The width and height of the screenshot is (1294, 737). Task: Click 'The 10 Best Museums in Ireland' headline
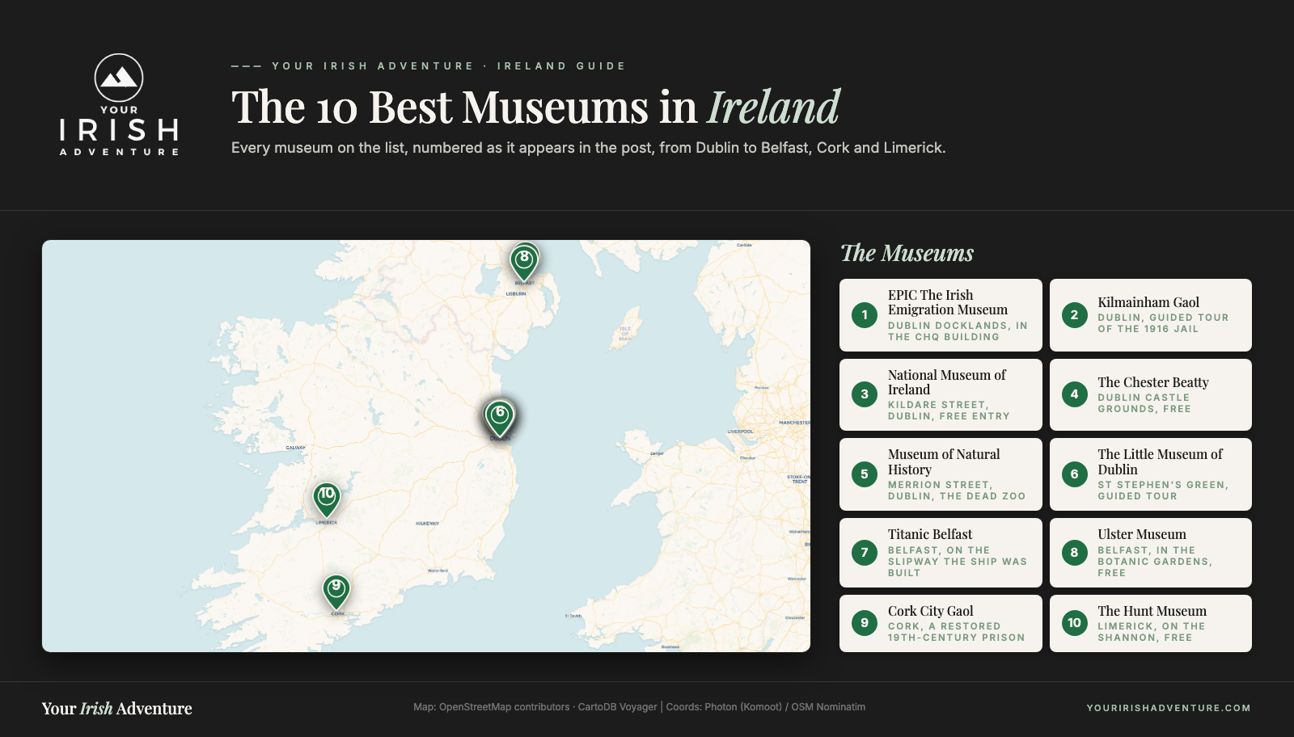coord(535,107)
